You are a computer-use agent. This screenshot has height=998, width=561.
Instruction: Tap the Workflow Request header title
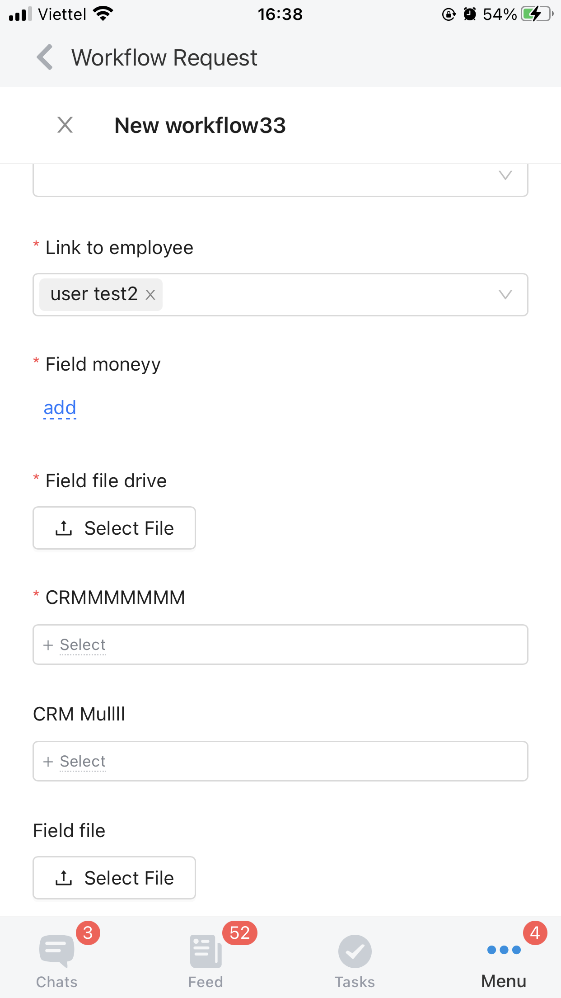coord(164,58)
